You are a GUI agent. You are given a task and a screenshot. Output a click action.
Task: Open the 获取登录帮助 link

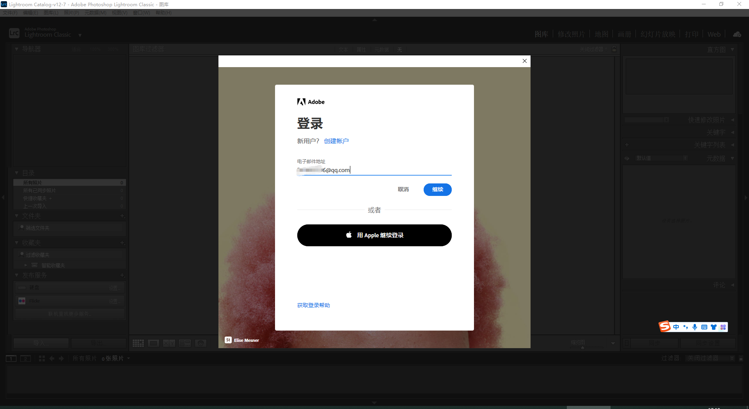click(x=313, y=305)
